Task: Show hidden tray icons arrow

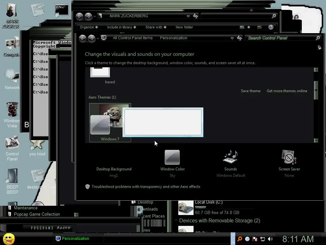Action: tap(233, 239)
